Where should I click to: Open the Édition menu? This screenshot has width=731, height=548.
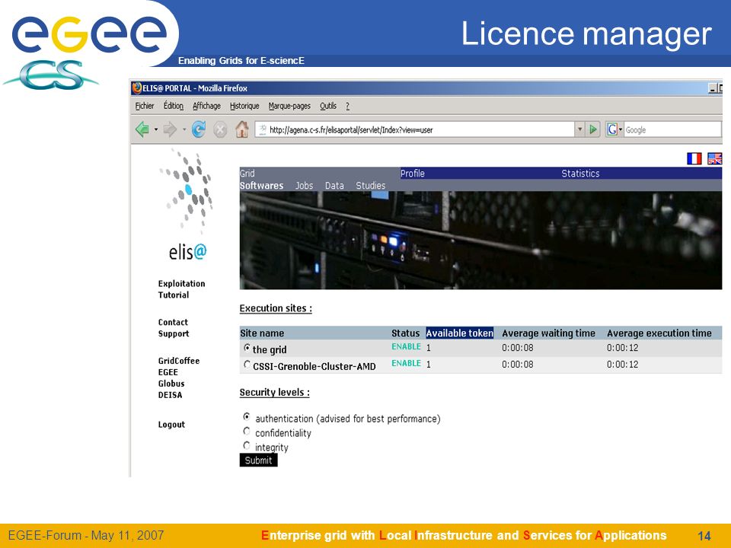coord(174,106)
